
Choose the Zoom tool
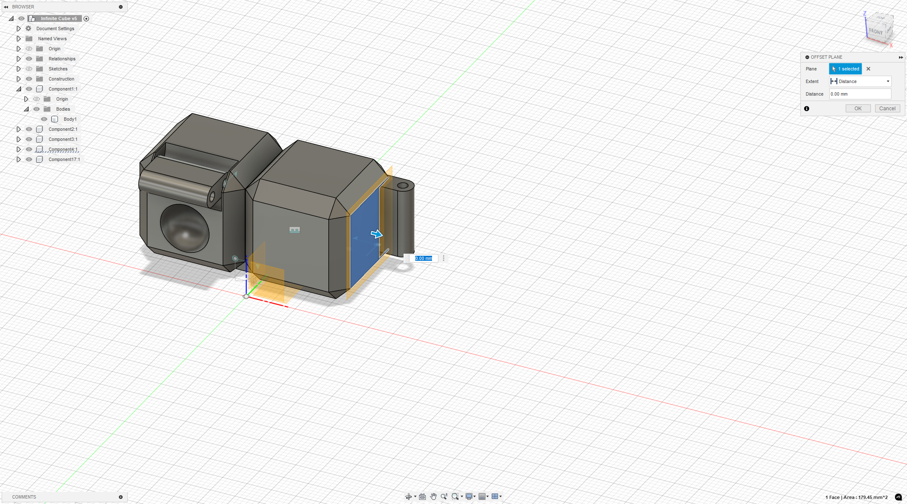444,496
